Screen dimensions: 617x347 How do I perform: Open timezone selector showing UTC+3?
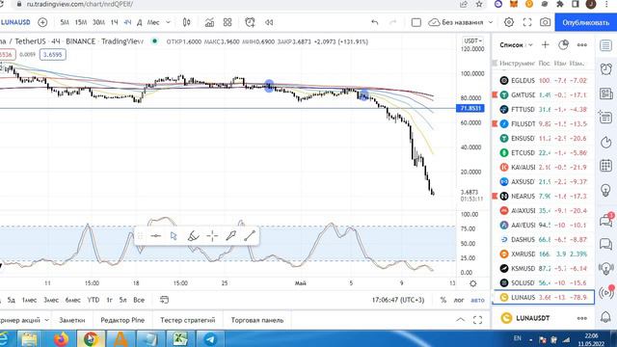[398, 300]
